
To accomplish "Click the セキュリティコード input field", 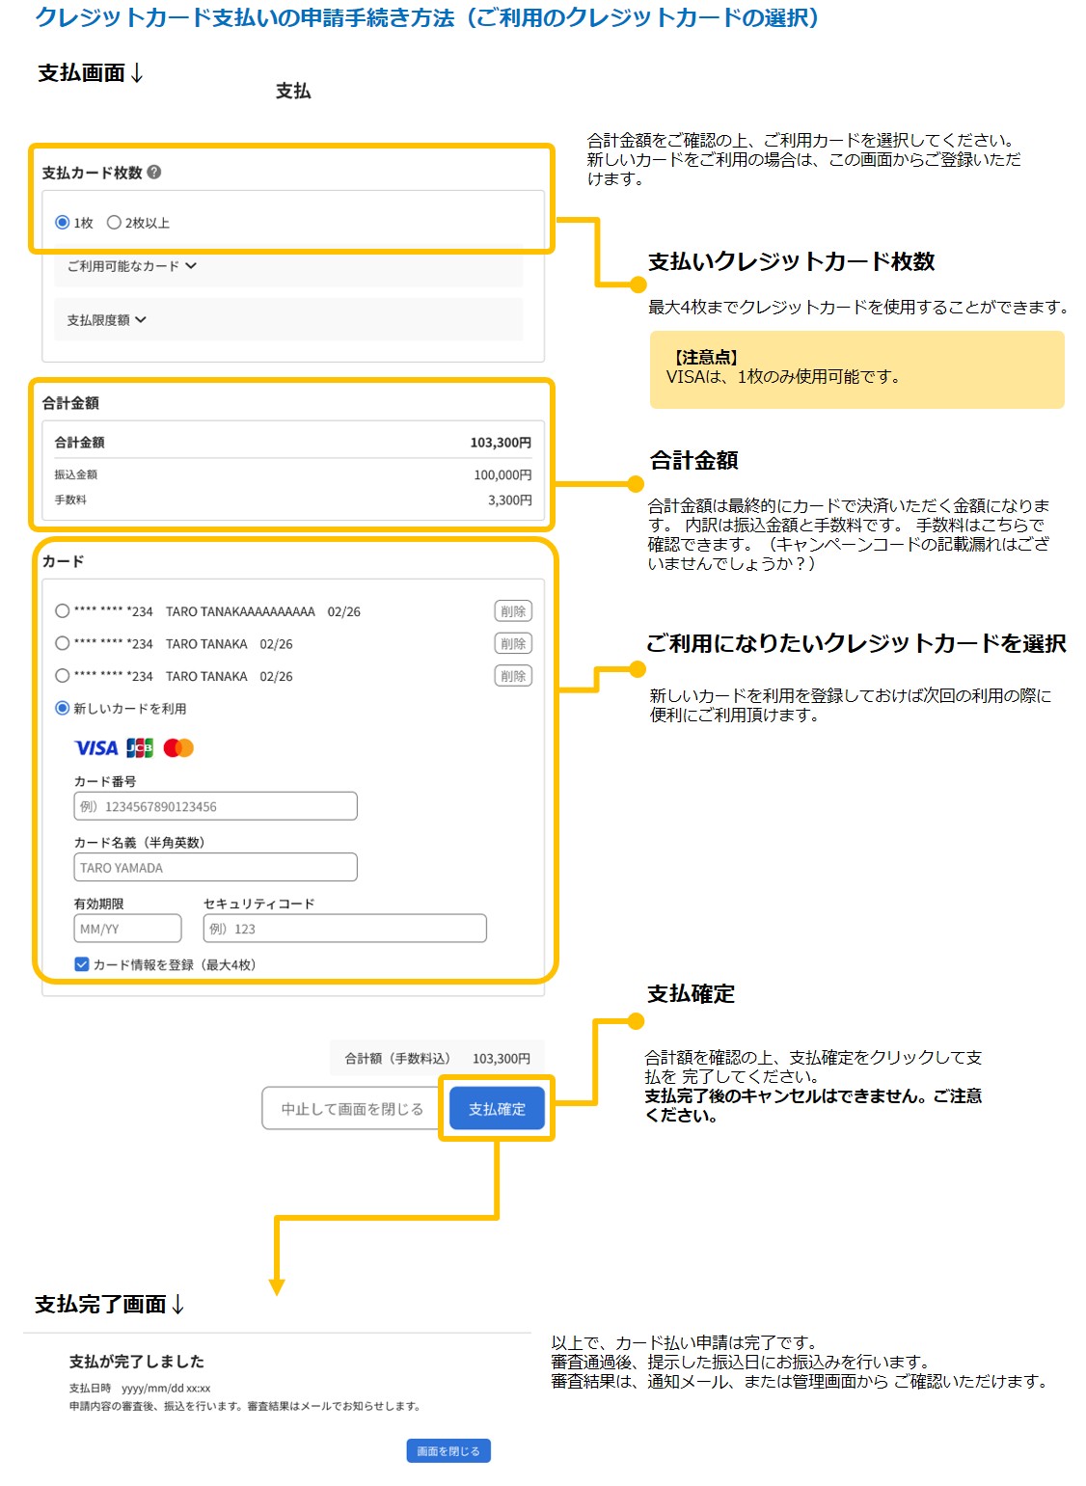I will [x=344, y=929].
